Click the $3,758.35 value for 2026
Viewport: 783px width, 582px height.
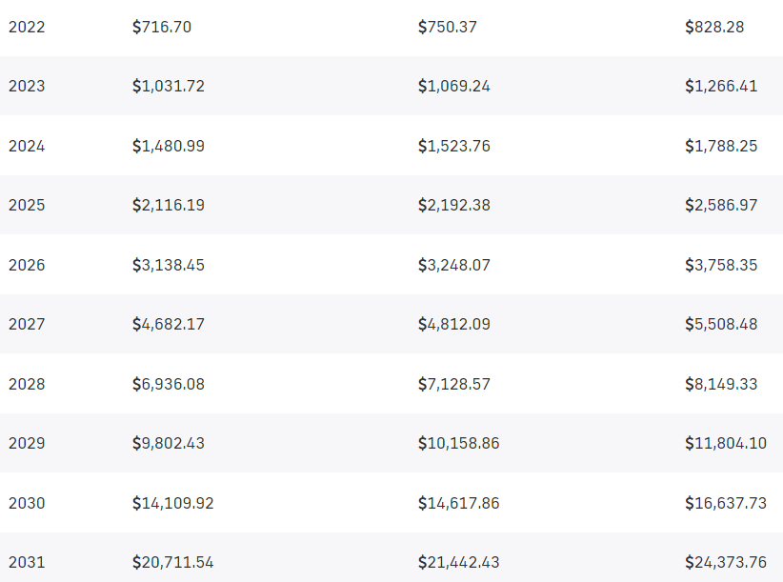[x=721, y=265]
